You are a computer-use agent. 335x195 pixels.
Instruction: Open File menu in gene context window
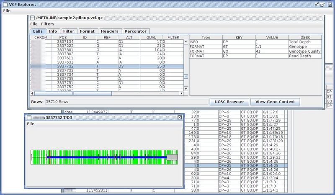click(31, 124)
